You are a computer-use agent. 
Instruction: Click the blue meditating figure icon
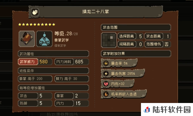click(44, 39)
